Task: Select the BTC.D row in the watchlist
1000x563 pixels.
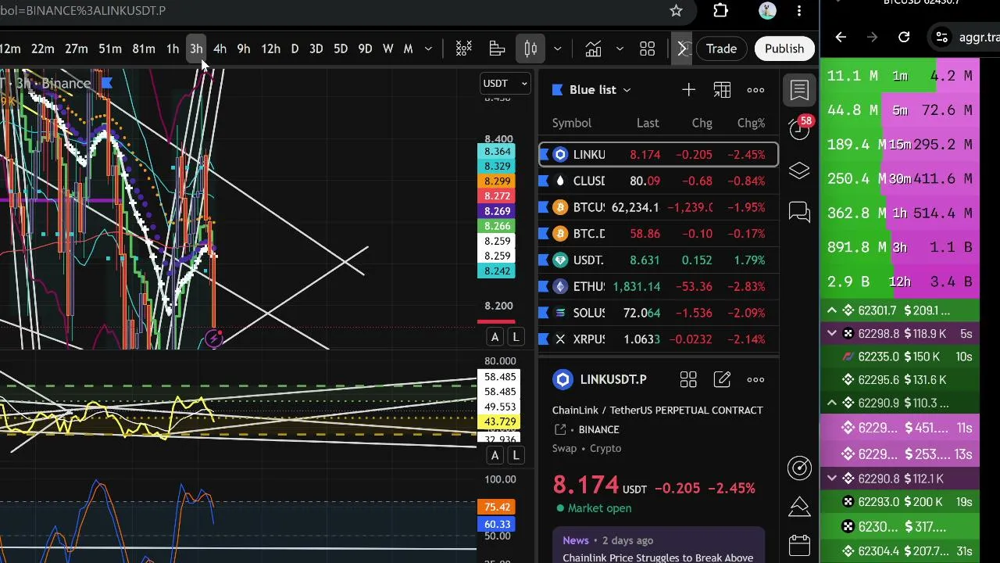Action: [x=658, y=234]
